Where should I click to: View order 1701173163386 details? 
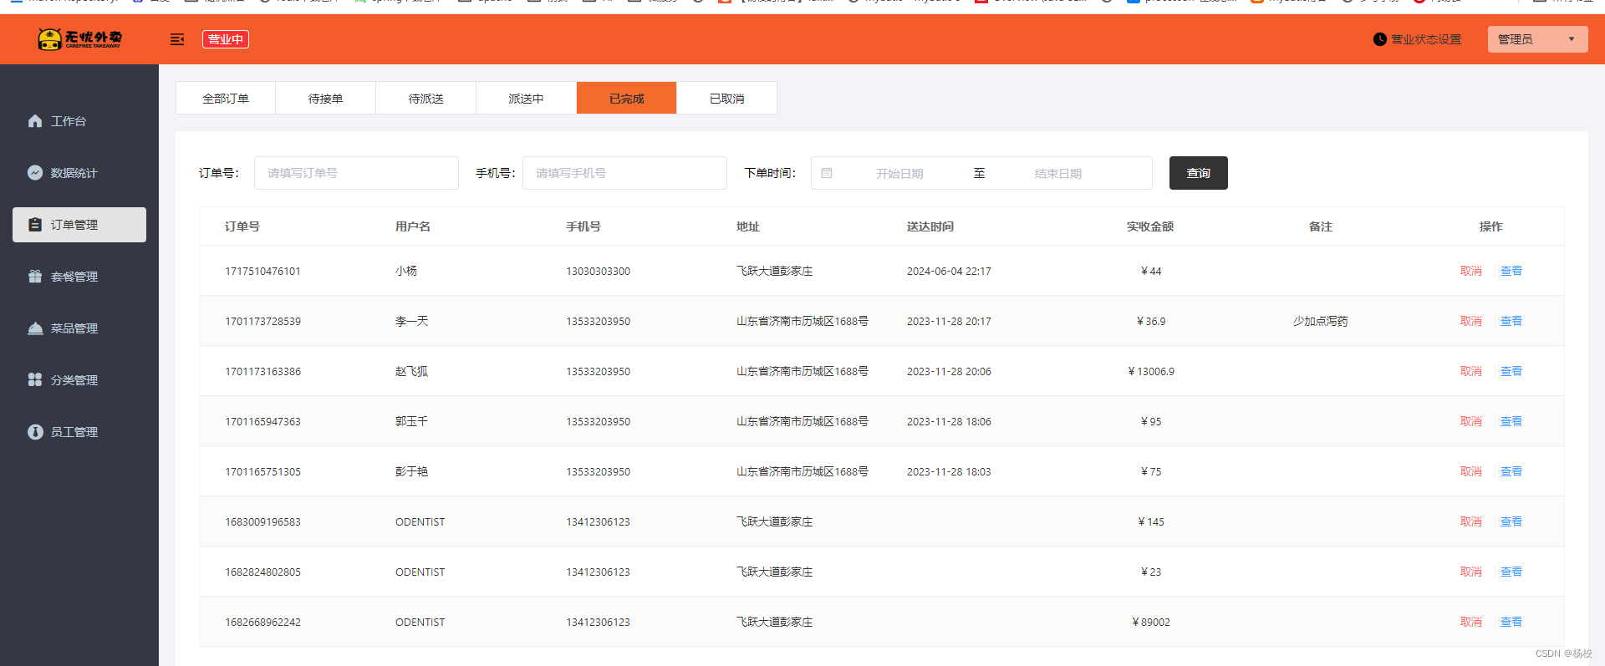click(x=1511, y=371)
